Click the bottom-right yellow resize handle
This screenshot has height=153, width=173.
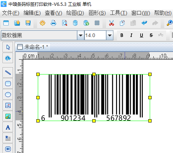tap(150, 121)
